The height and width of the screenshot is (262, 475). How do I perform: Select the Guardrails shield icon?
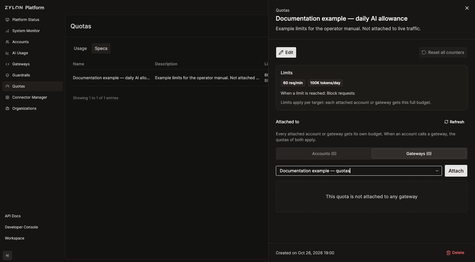click(7, 75)
